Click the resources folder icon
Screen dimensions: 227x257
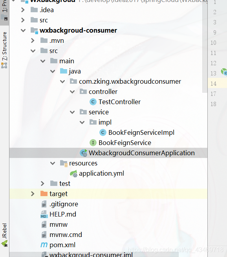(64, 163)
